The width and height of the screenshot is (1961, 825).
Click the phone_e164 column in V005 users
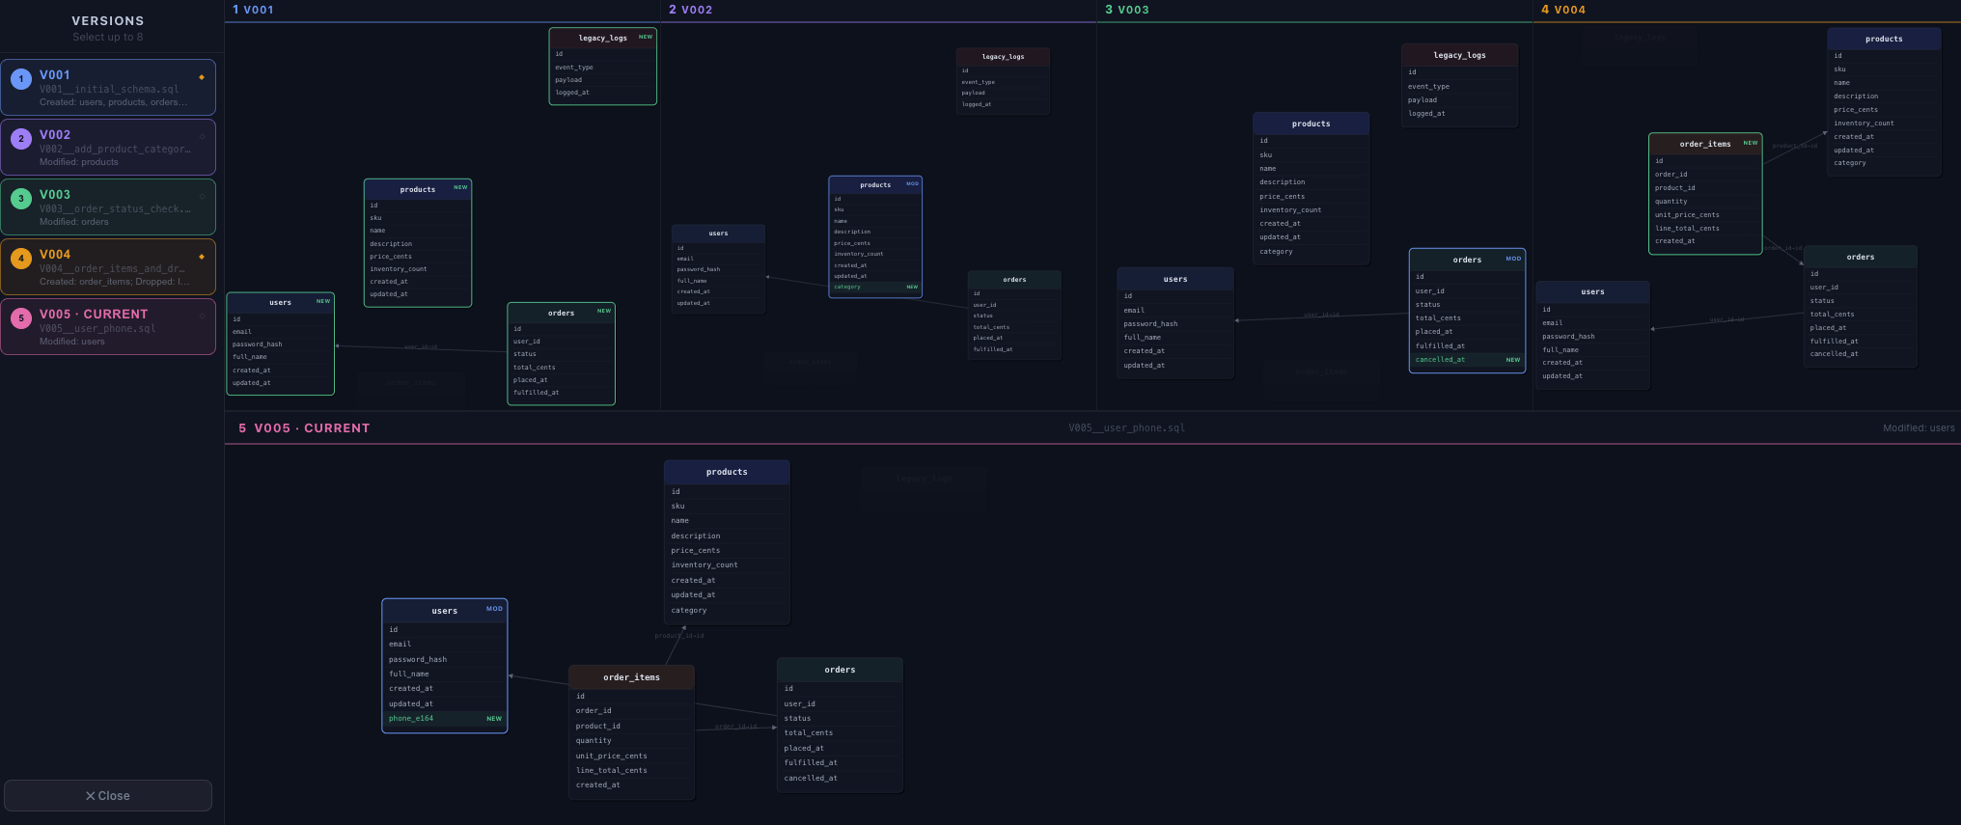pos(445,719)
